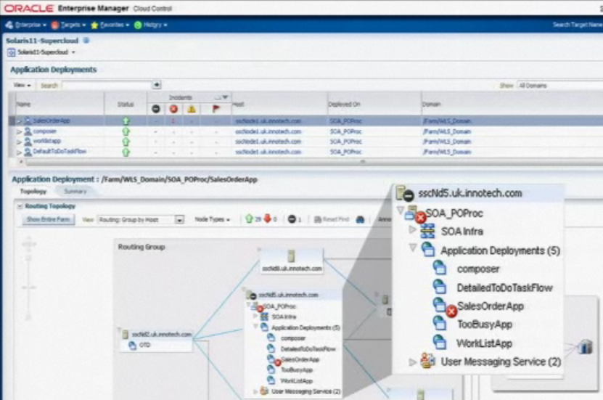Viewport: 603px width, 400px height.
Task: Open the Routing: Group by Host view combo
Action: [141, 220]
